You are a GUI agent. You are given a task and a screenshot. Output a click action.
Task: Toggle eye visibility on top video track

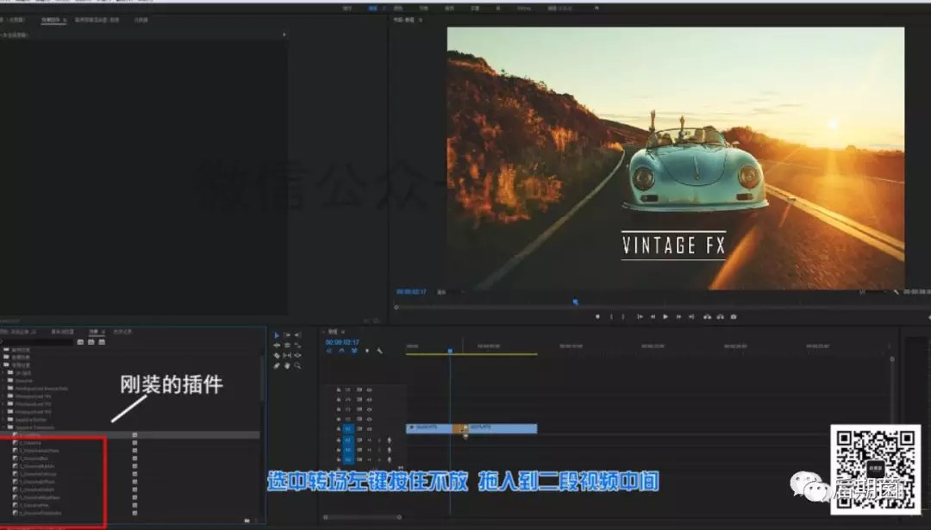369,390
